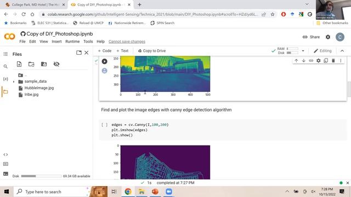
Task: Click Type here to search box
Action: point(52,192)
